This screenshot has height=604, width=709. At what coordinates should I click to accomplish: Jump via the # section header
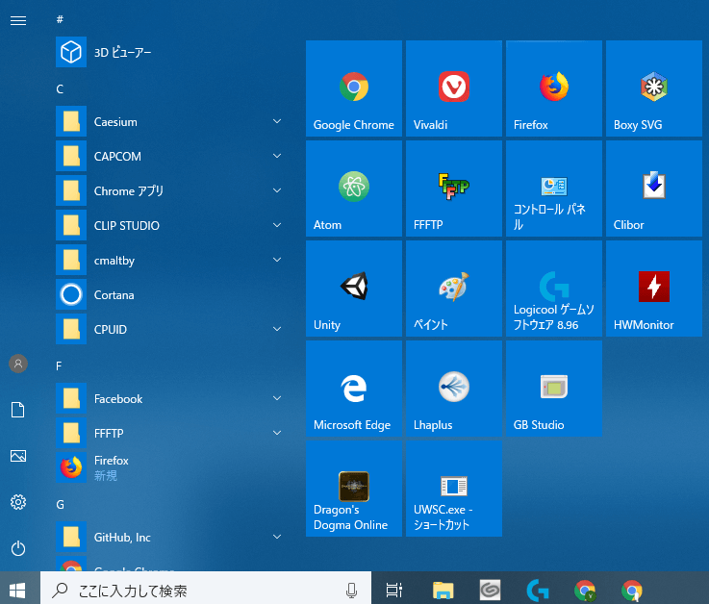(x=60, y=19)
